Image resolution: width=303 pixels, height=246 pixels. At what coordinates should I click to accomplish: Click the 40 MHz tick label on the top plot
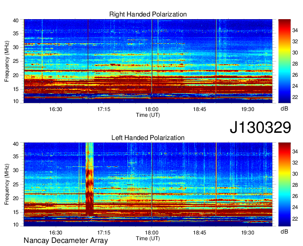pyautogui.click(x=16, y=20)
